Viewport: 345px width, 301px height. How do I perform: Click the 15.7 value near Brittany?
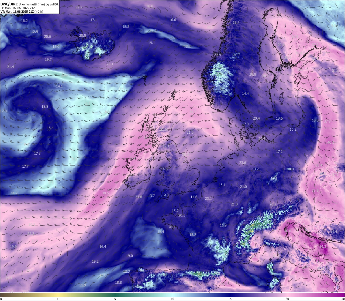pyautogui.click(x=175, y=211)
